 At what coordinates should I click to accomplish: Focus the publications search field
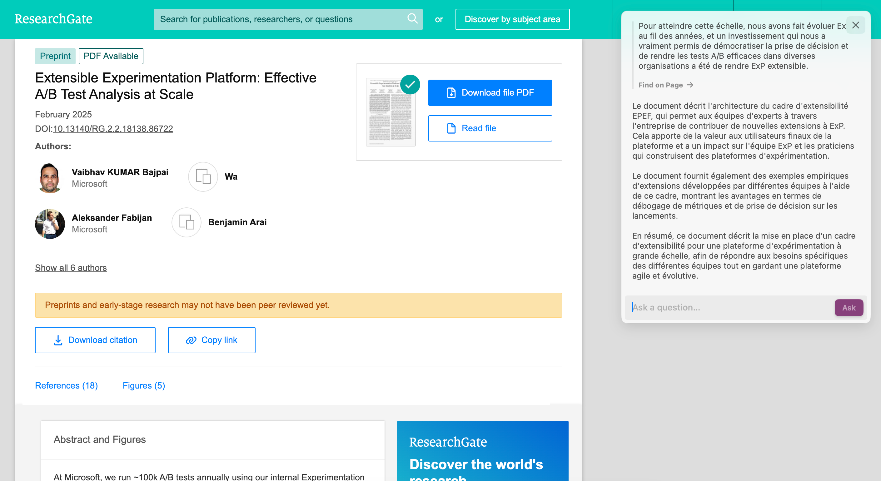[x=288, y=19]
